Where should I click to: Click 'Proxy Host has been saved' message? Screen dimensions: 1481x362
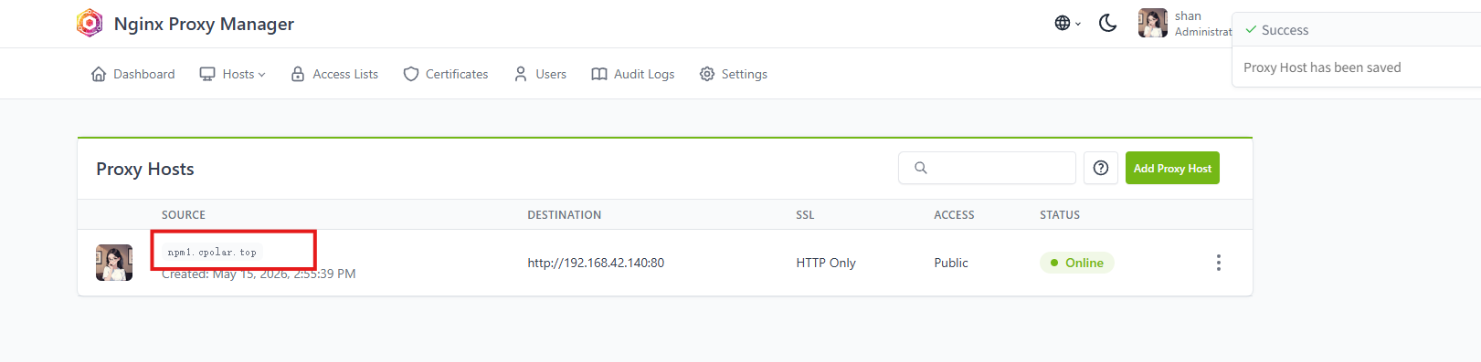(x=1322, y=67)
